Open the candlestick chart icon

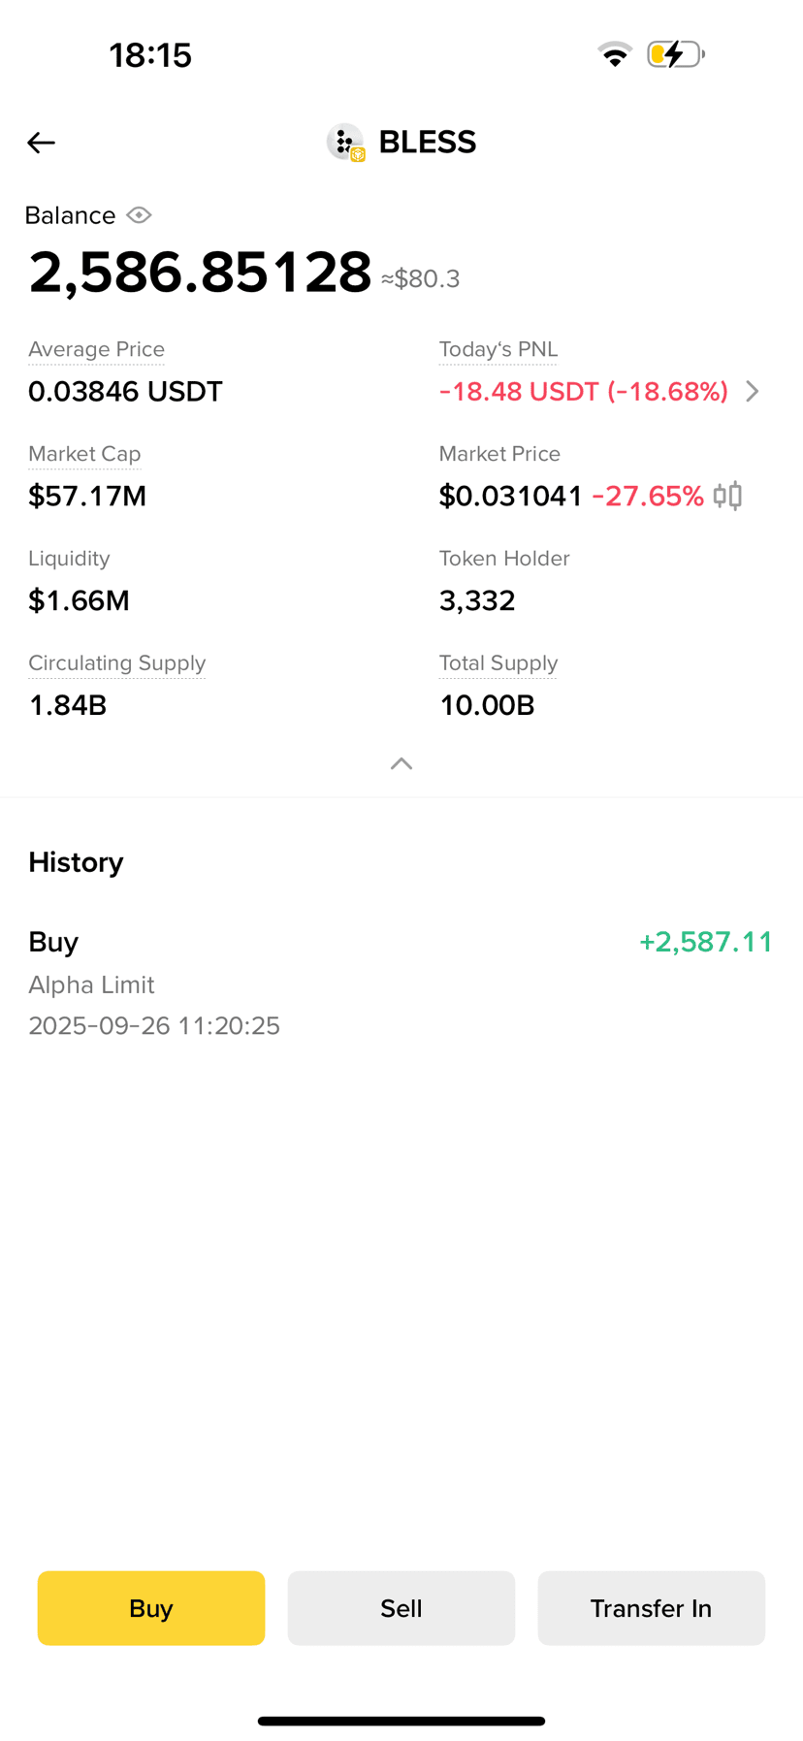coord(727,496)
